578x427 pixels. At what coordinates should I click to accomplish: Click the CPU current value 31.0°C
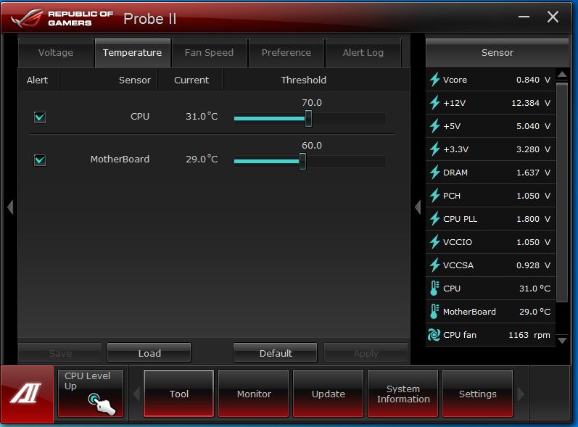202,117
